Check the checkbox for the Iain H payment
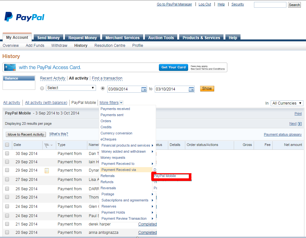The image size is (306, 238). click(7, 162)
